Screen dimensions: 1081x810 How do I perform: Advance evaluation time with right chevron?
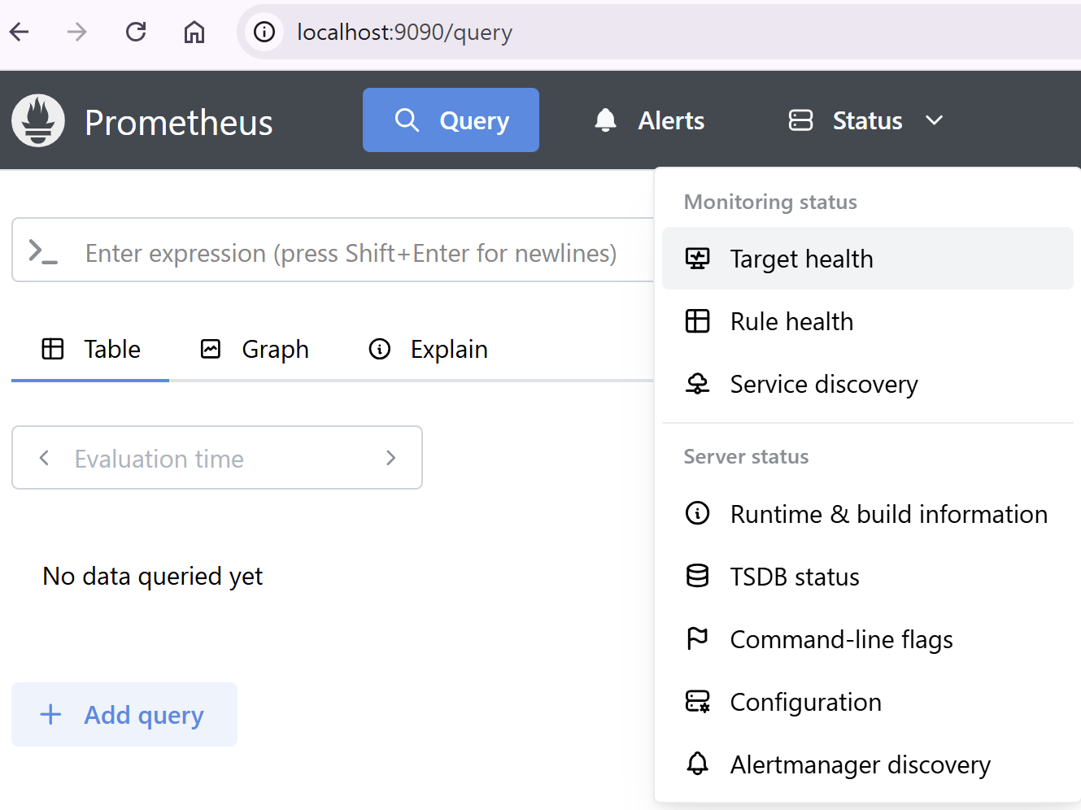click(x=390, y=458)
